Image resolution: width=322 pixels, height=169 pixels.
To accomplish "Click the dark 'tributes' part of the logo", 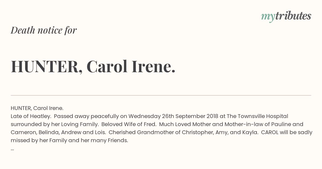I will point(293,16).
